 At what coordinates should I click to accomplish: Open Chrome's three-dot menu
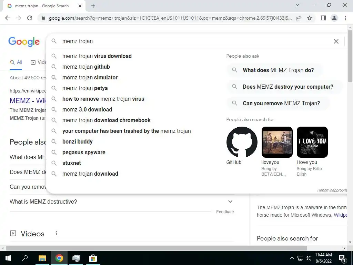point(345,18)
